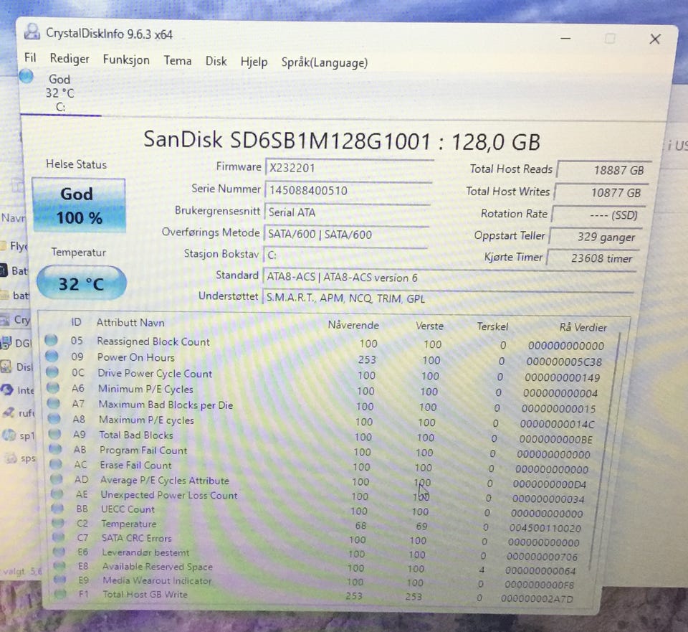Click the 32 °C temperature button

[82, 283]
